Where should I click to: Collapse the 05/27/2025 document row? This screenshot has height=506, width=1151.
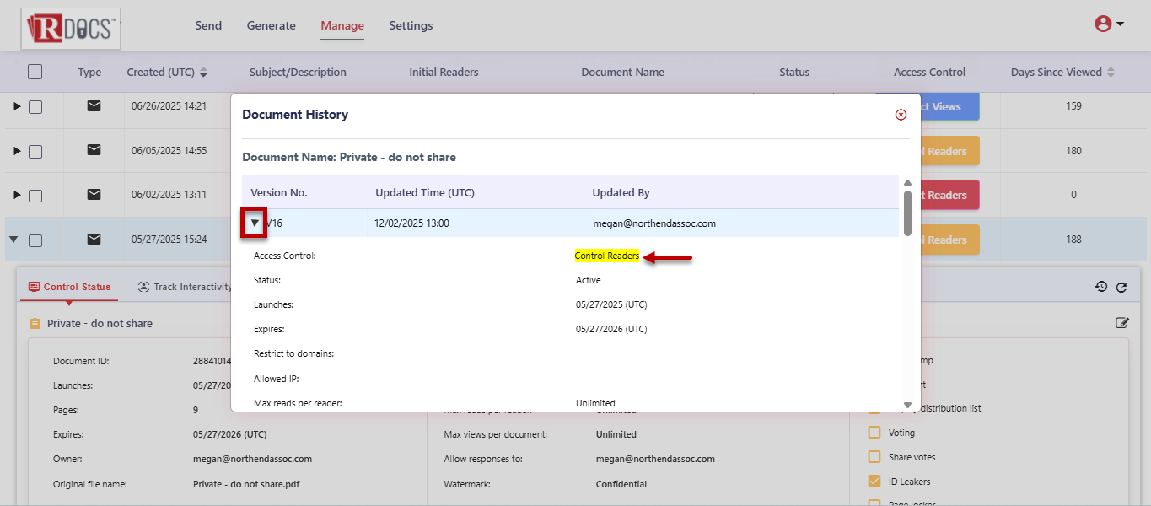13,240
